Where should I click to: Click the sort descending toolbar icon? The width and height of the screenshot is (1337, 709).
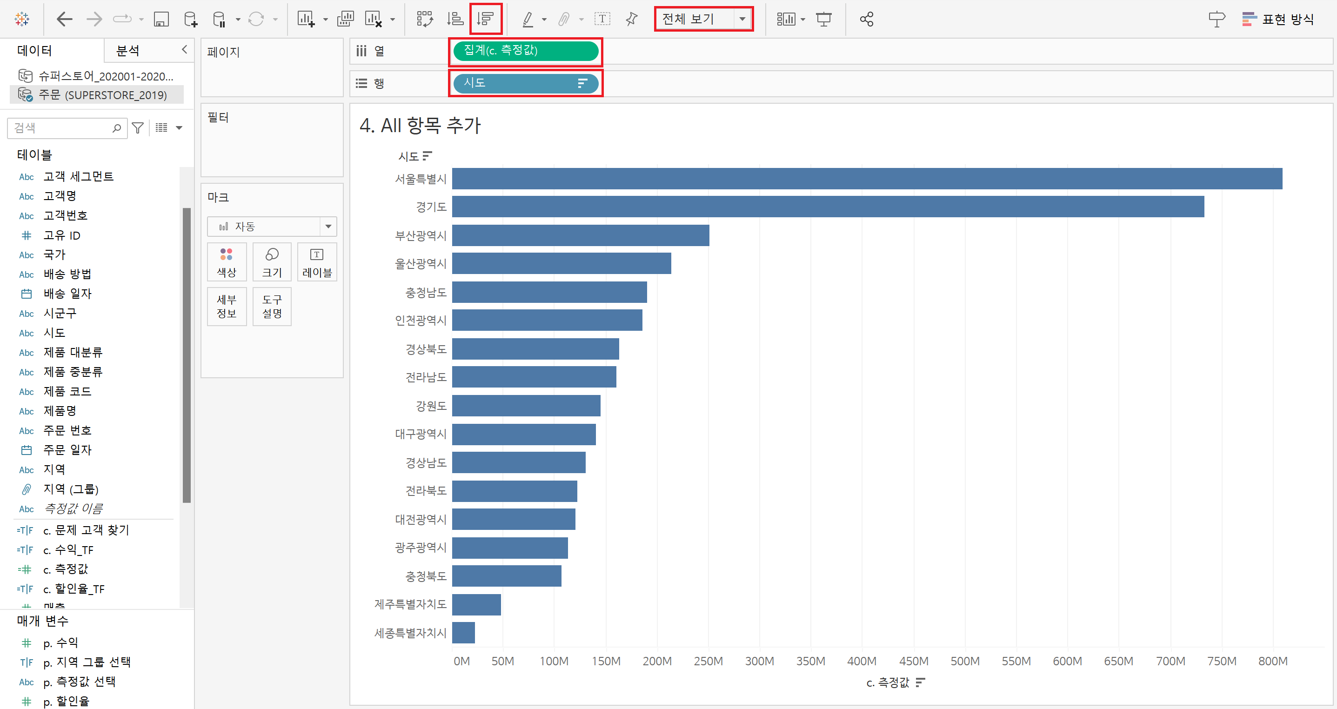pos(485,19)
